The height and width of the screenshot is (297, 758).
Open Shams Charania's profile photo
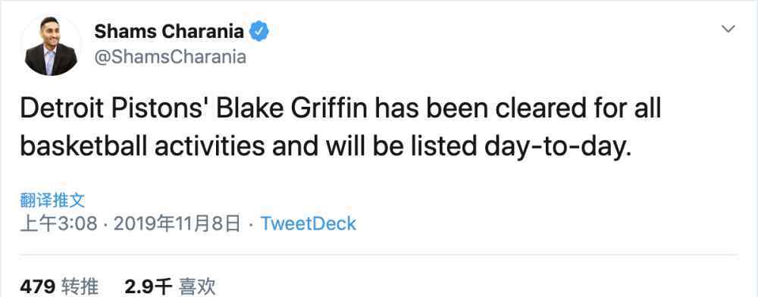(51, 46)
